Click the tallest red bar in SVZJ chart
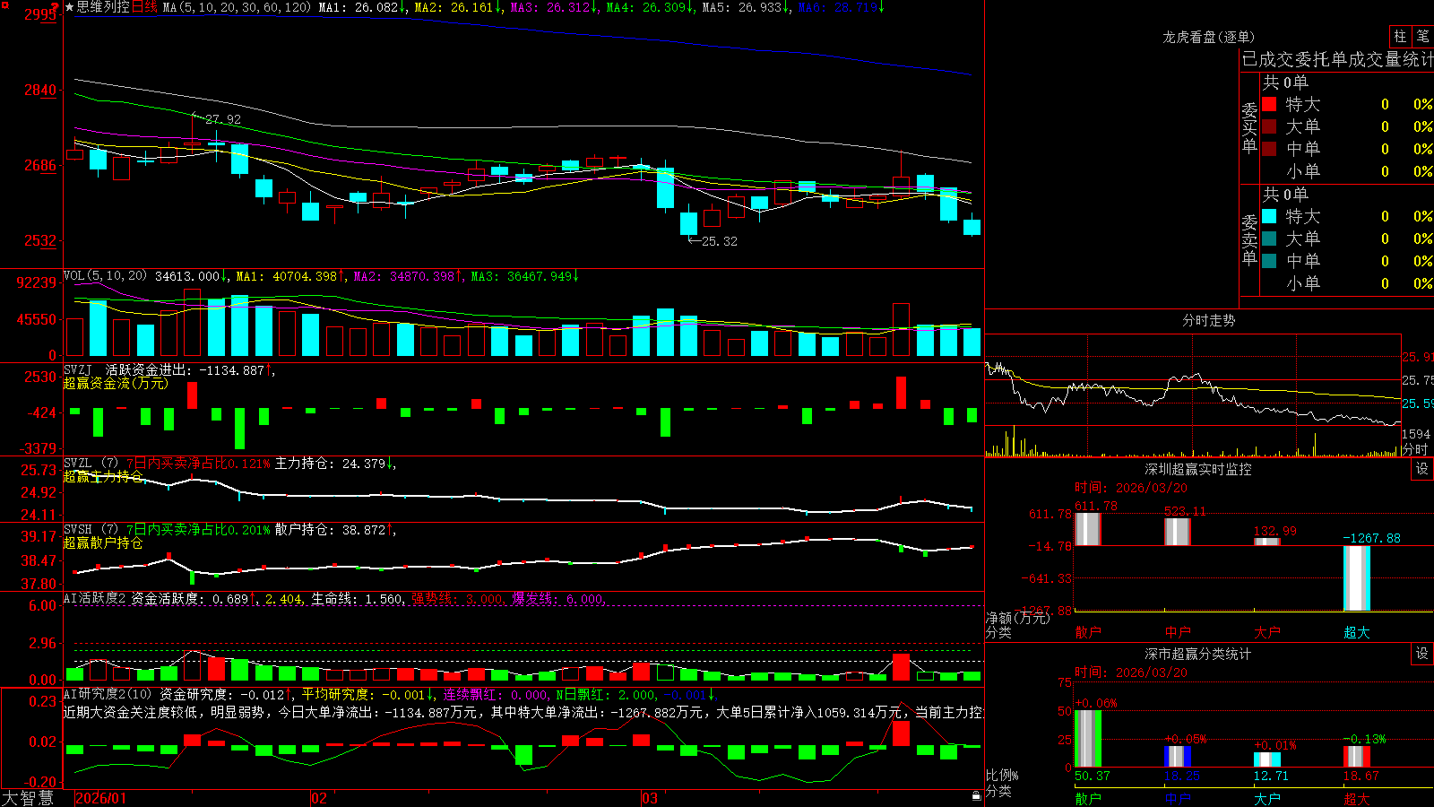The height and width of the screenshot is (807, 1434). (901, 393)
